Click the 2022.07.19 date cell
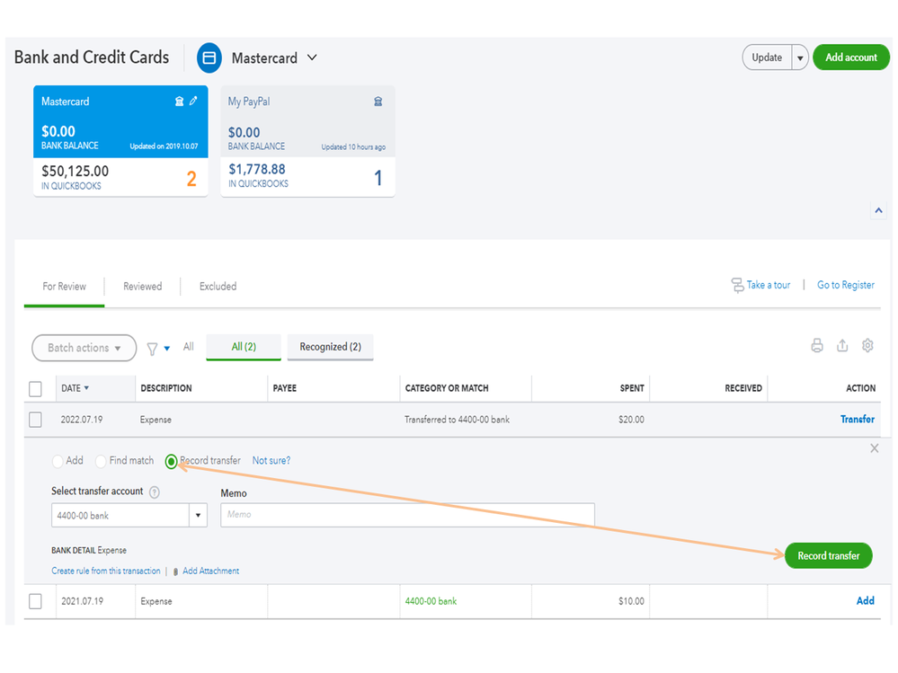The image size is (898, 673). pos(82,420)
